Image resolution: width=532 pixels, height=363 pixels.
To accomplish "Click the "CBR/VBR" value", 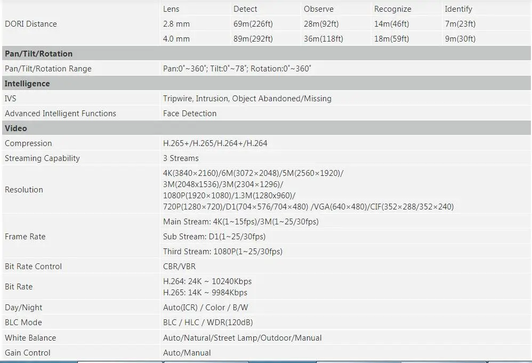I will pyautogui.click(x=180, y=267).
